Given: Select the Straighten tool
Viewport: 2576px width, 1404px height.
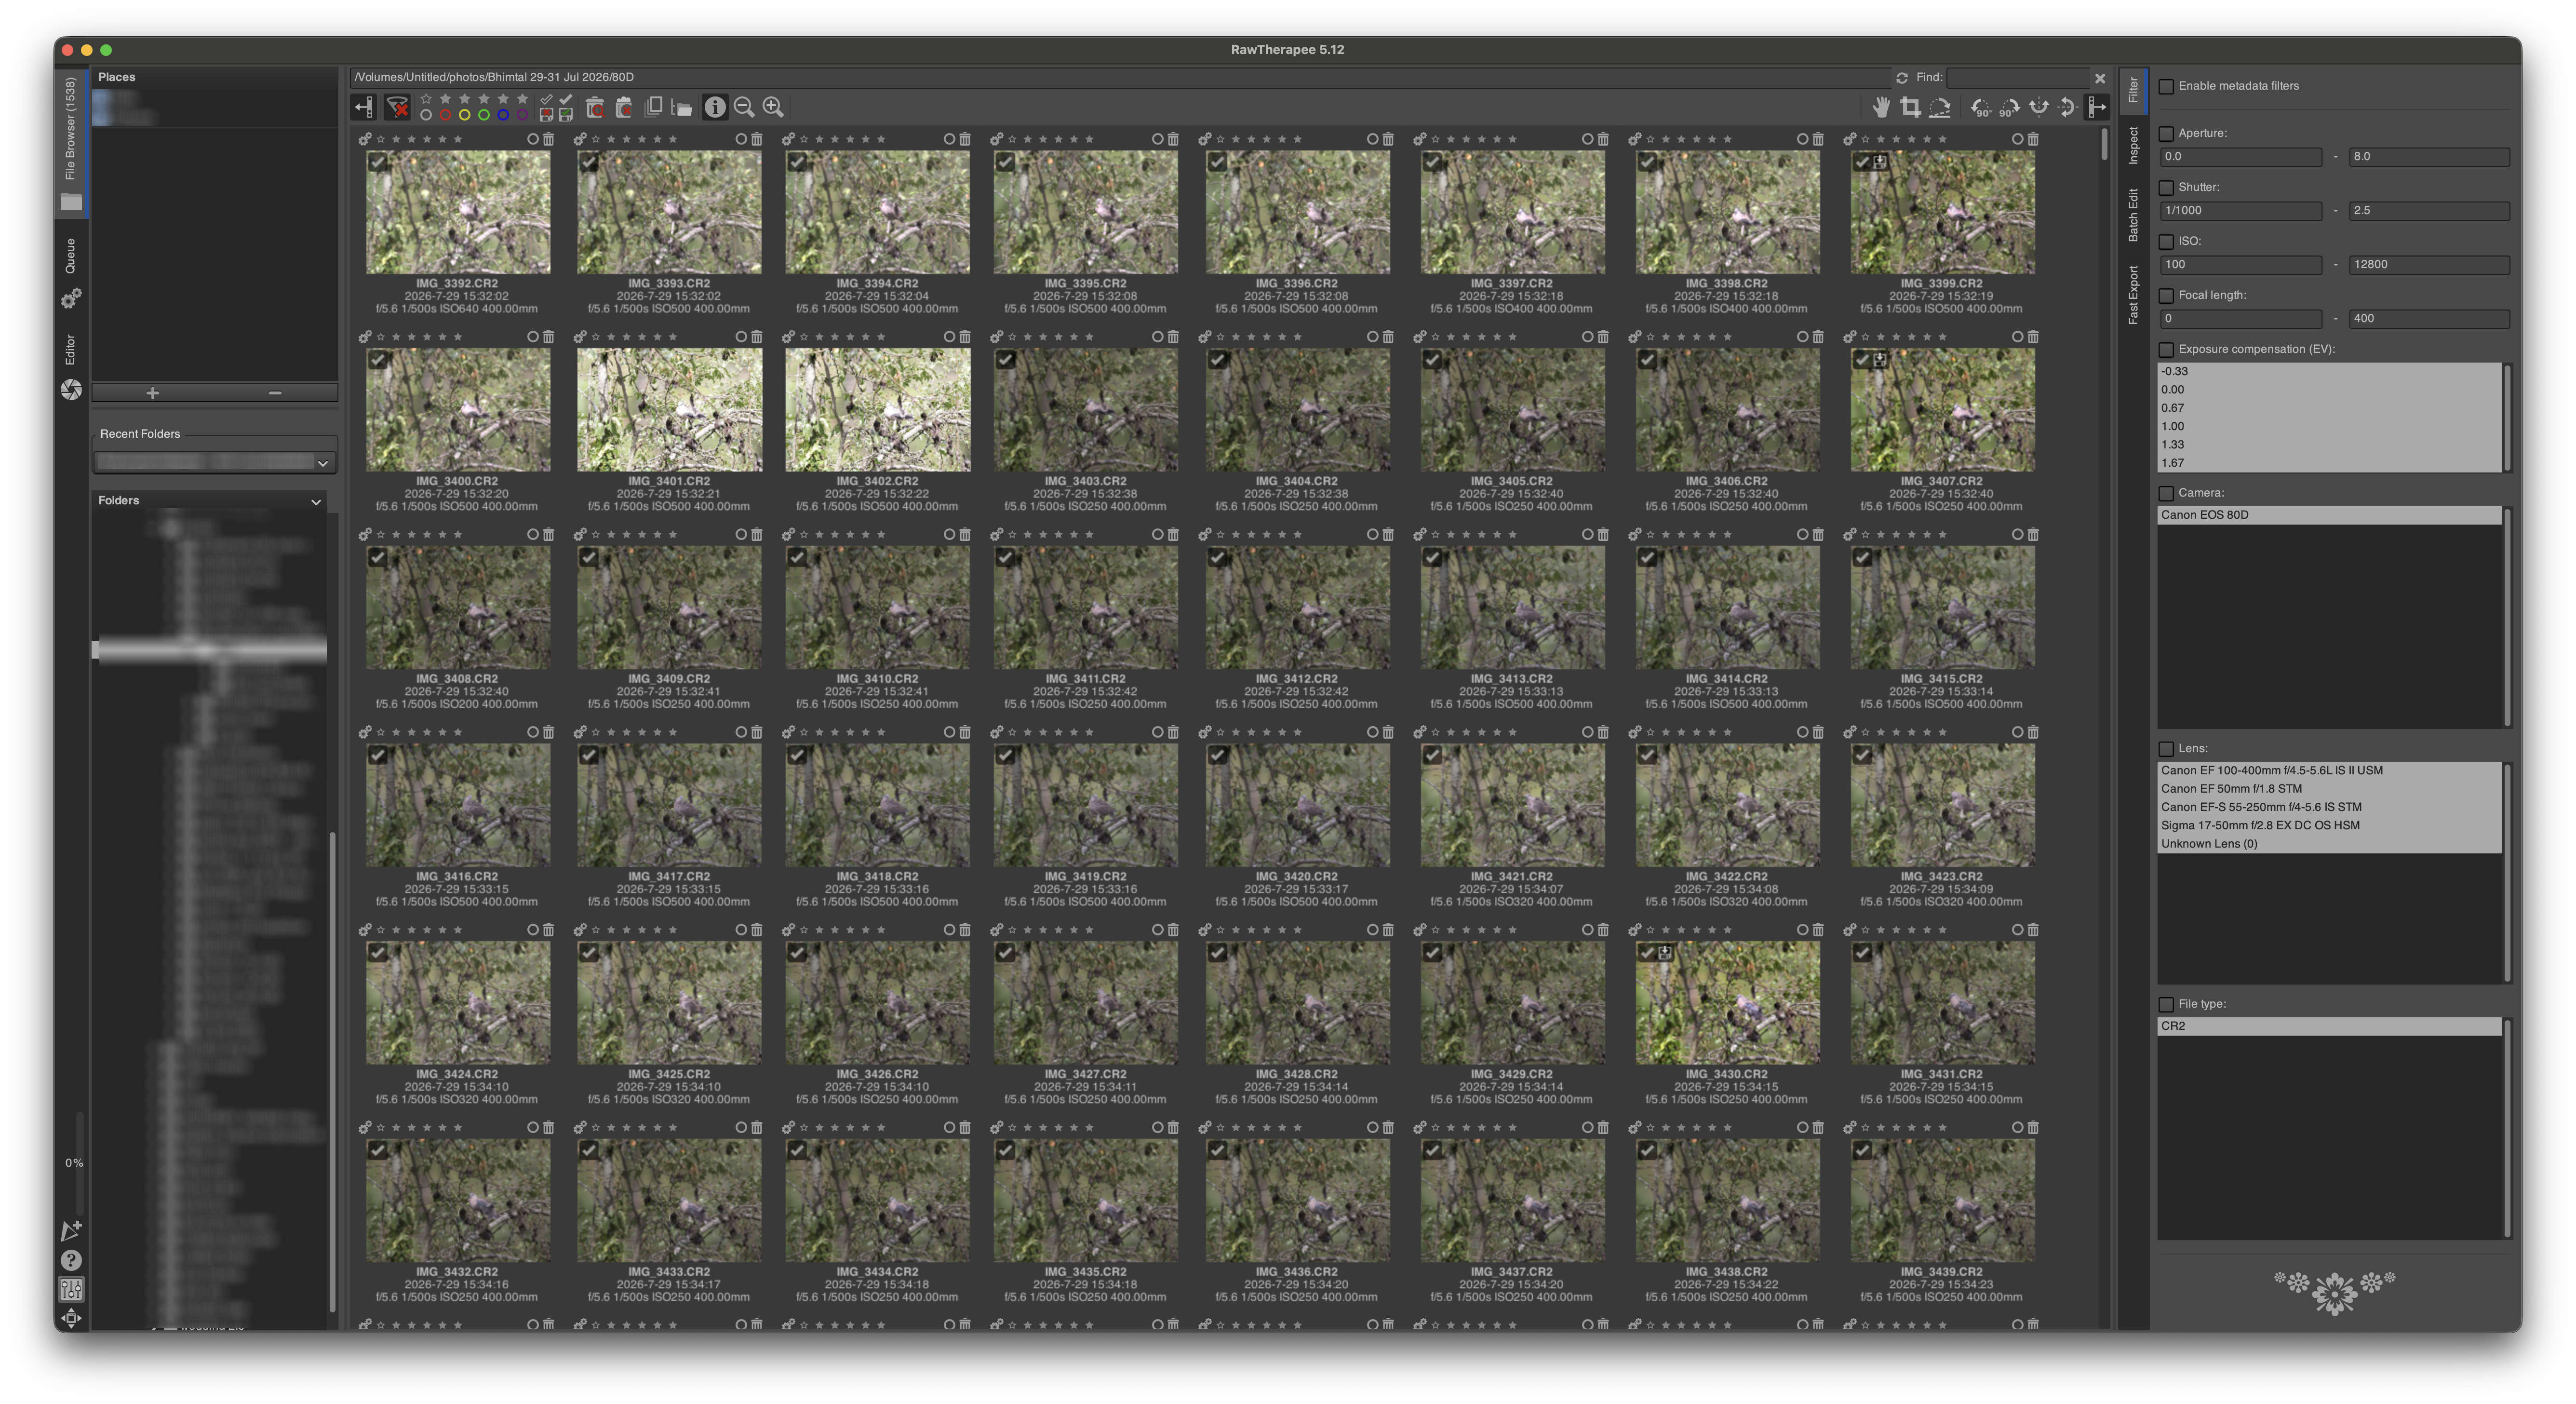Looking at the screenshot, I should (1940, 107).
